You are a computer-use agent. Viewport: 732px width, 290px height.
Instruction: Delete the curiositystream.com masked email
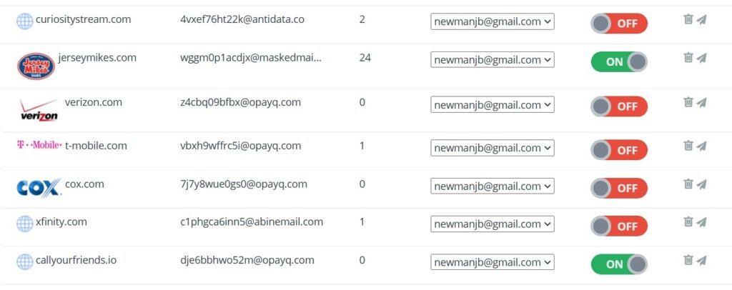click(x=688, y=19)
